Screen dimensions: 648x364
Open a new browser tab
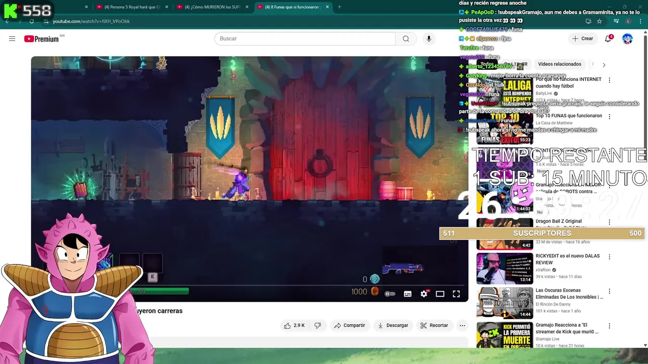tap(339, 7)
